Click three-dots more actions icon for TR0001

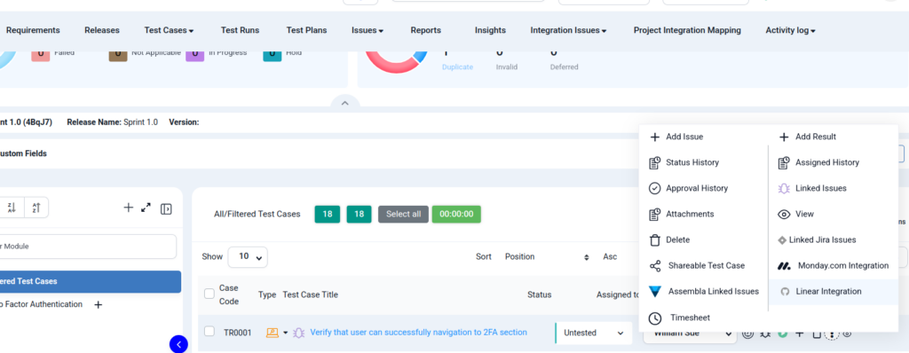click(832, 334)
